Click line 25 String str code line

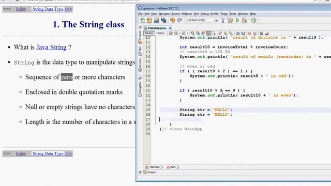(206, 110)
